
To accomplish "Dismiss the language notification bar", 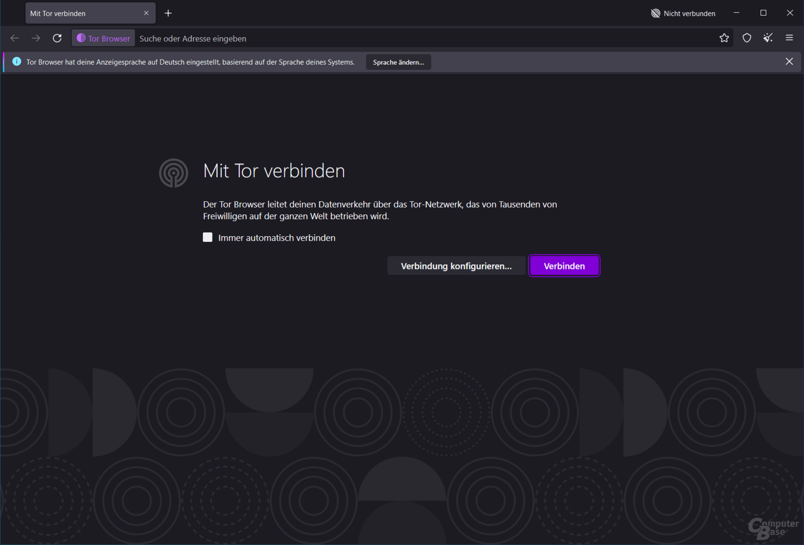I will [x=789, y=62].
